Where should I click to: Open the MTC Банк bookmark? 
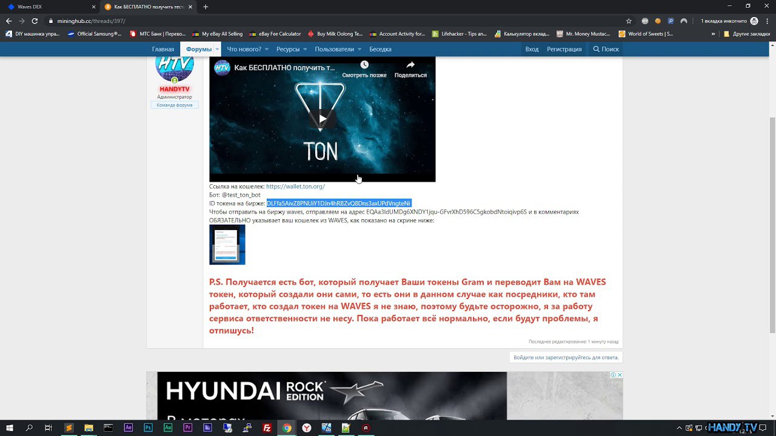pyautogui.click(x=158, y=34)
